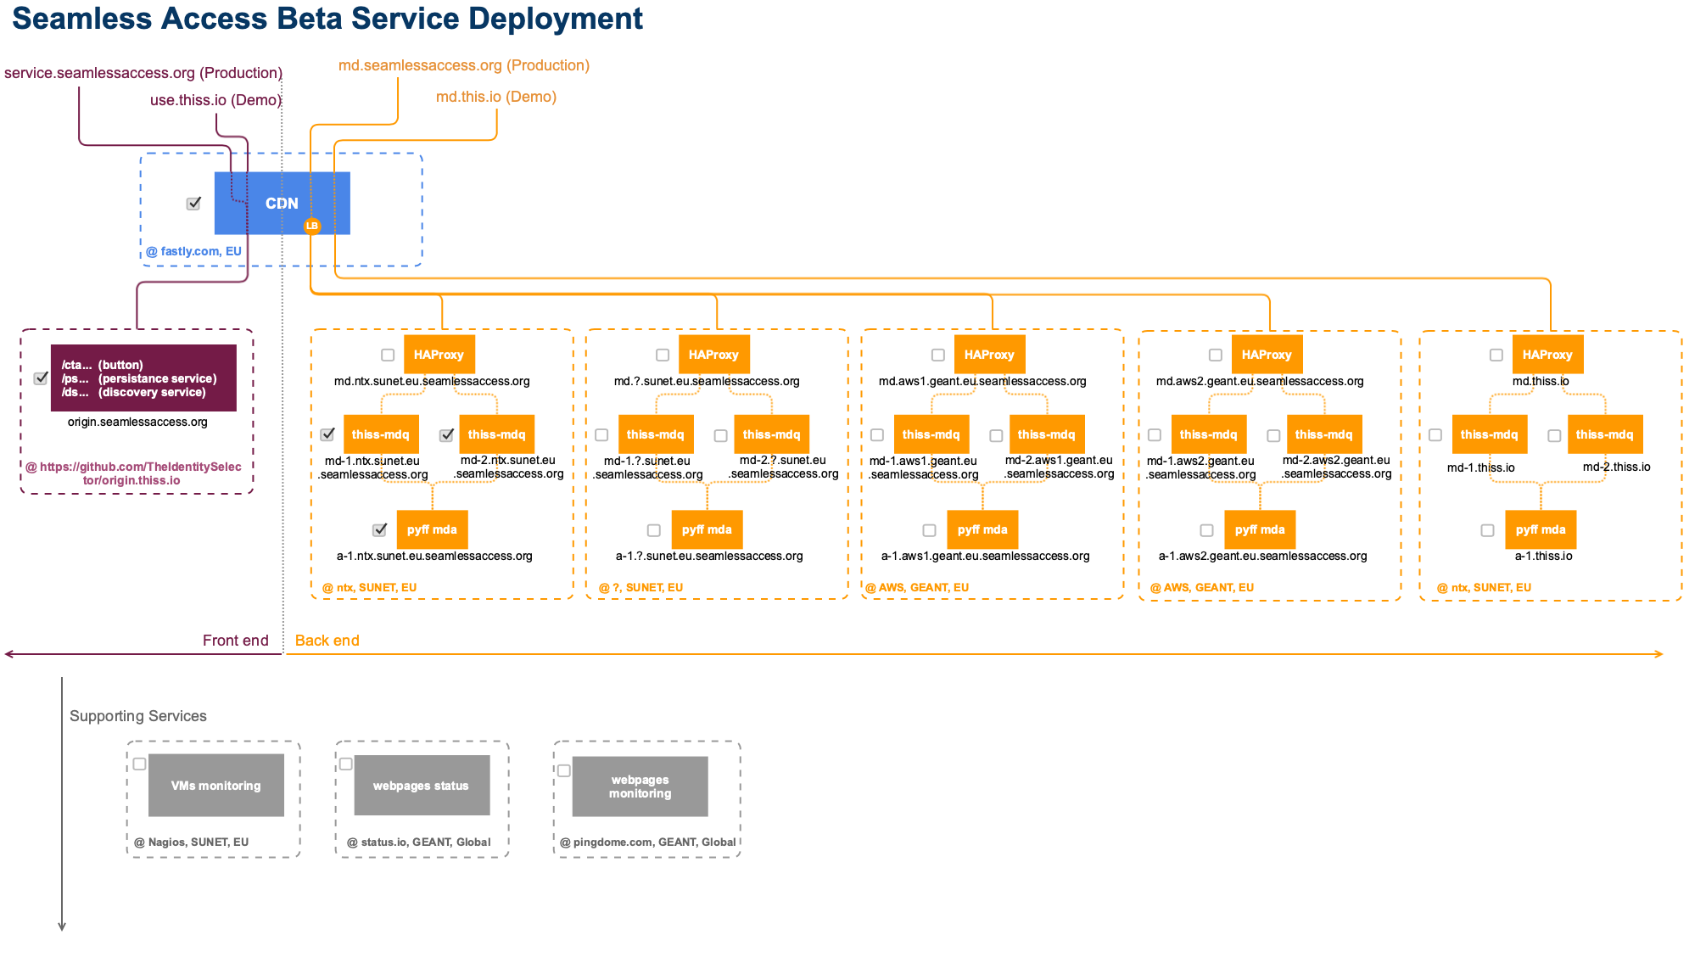
Task: Click 'pingdome.com, GEANT, Global' label
Action: click(648, 842)
